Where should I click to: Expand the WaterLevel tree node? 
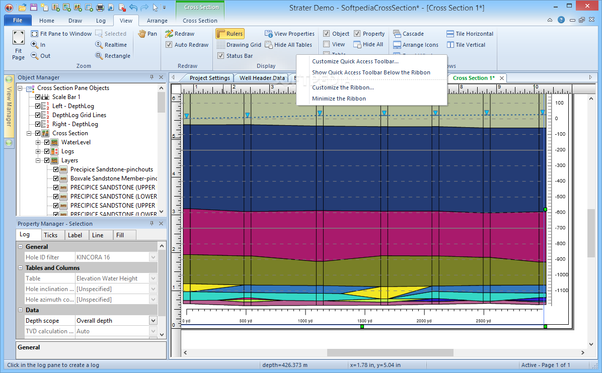point(38,142)
